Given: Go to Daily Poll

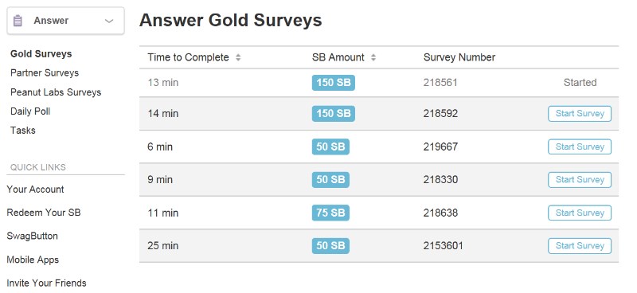Looking at the screenshot, I should pyautogui.click(x=30, y=111).
